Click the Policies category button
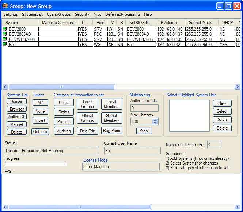The image size is (243, 212). [64, 121]
